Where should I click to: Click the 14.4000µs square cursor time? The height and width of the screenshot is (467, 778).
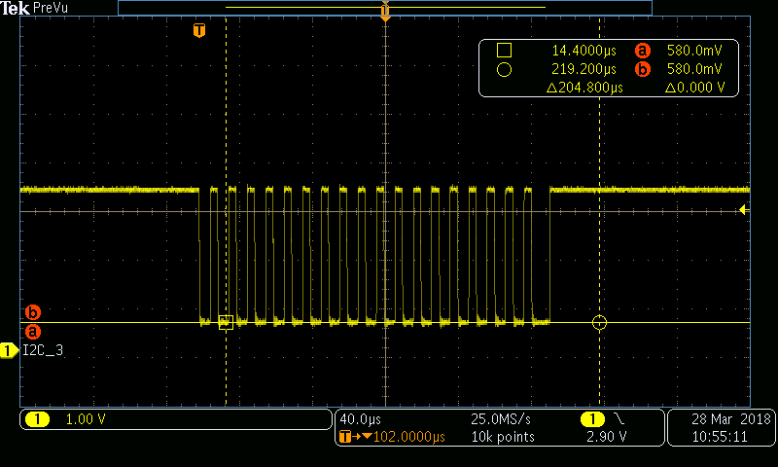584,51
